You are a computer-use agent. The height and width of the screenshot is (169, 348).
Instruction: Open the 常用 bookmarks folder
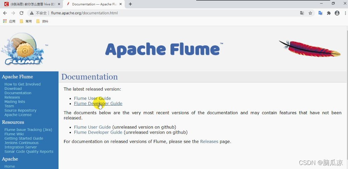coord(26,21)
